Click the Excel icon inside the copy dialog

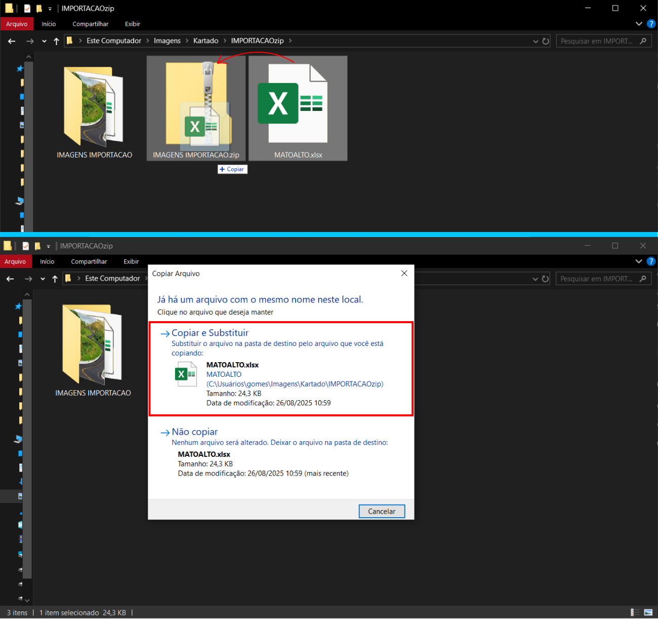[185, 375]
